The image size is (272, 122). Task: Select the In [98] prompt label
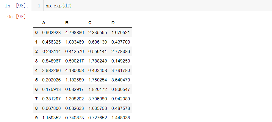click(x=17, y=6)
